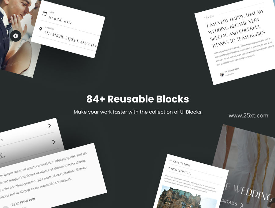Click the "84+ Reusable Blocks" headline
Image resolution: width=275 pixels, height=208 pixels.
click(x=138, y=99)
